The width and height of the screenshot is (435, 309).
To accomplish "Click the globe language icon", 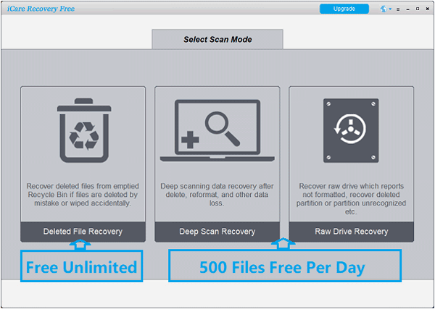I will tap(383, 9).
